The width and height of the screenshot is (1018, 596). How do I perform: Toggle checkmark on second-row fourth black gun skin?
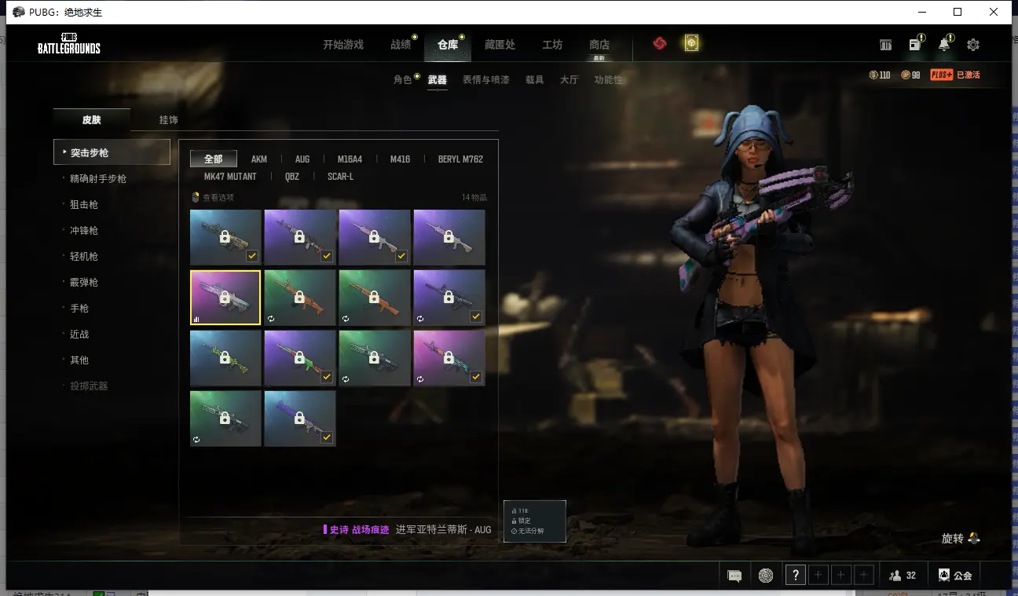476,316
